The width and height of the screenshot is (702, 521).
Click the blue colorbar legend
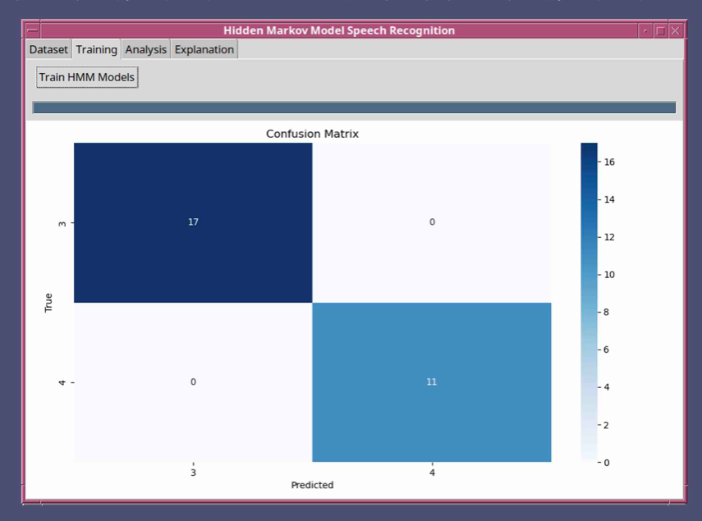click(x=590, y=302)
